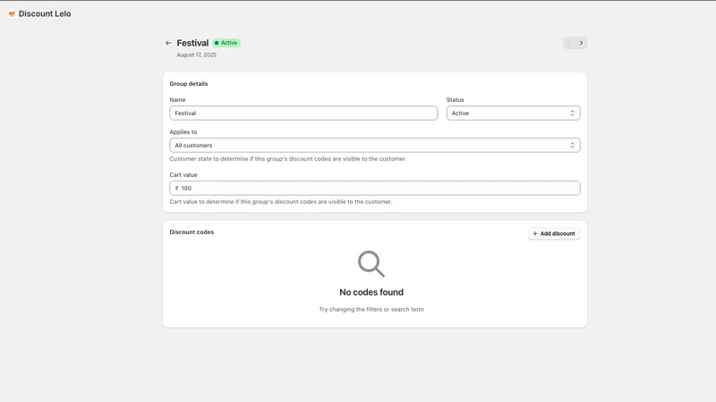The width and height of the screenshot is (716, 402).
Task: Click the Group details heading
Action: pos(189,84)
